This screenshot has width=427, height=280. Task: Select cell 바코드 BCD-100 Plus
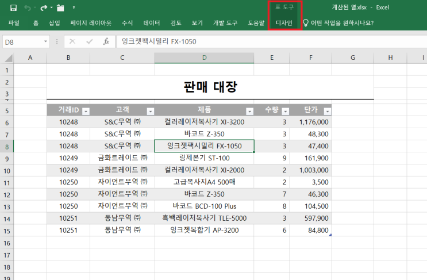[204, 206]
